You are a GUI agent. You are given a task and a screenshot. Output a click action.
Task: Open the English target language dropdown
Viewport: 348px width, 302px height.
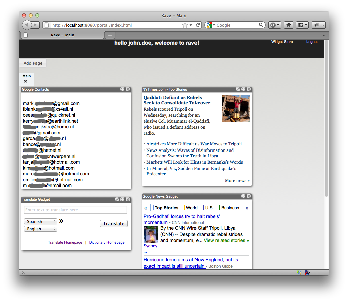(40, 229)
